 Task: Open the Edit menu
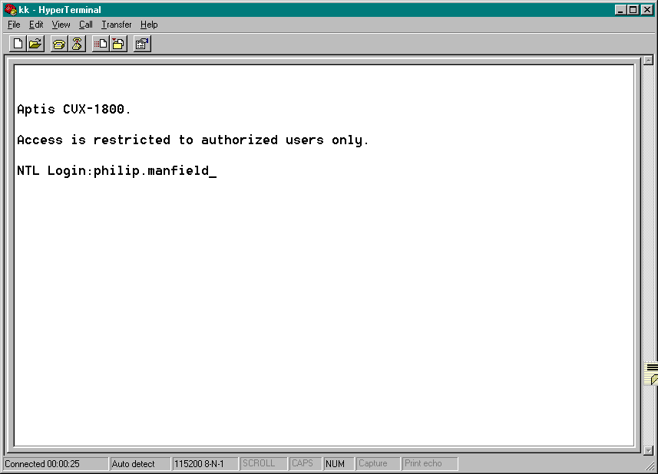(x=36, y=25)
